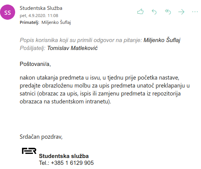Click the Primatelj label

(30, 22)
